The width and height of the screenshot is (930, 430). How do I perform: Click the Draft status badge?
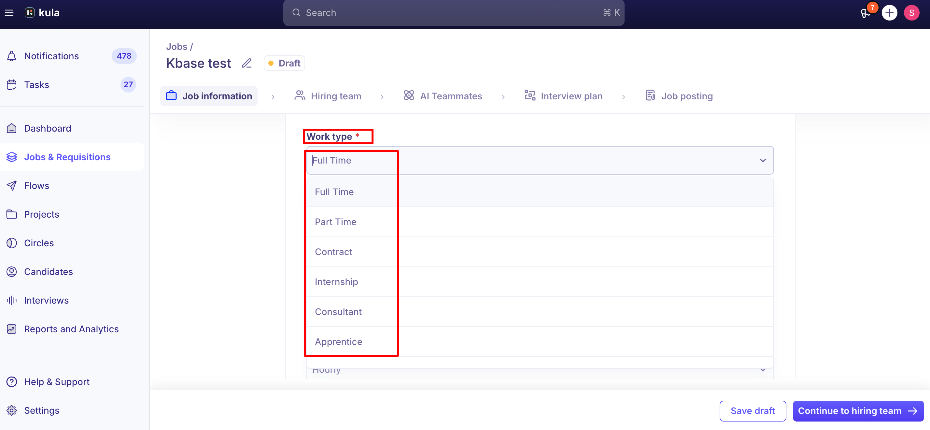285,63
